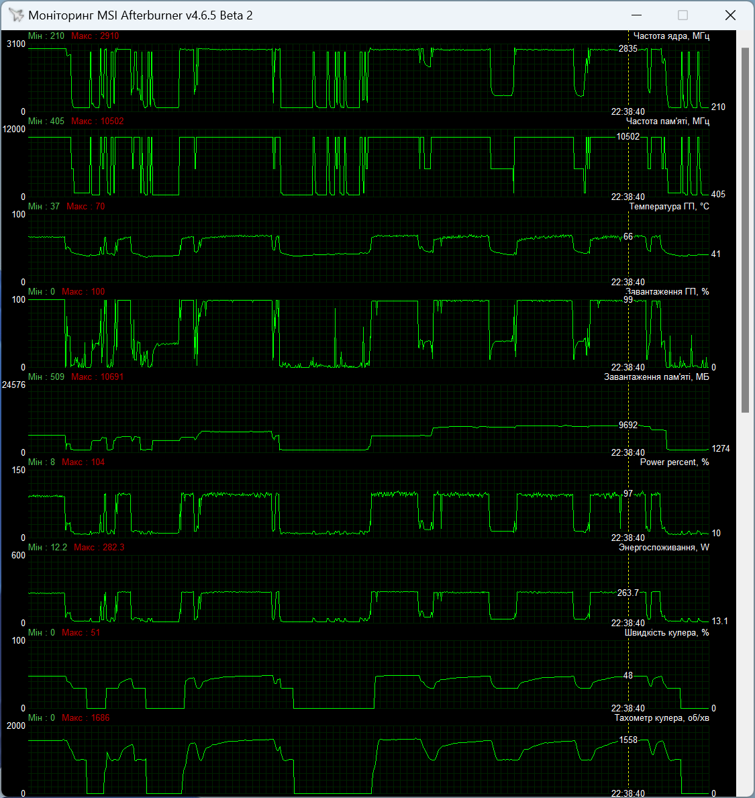This screenshot has height=798, width=755.
Task: Click the 'Мін : 12.2' power consumption value
Action: click(48, 548)
